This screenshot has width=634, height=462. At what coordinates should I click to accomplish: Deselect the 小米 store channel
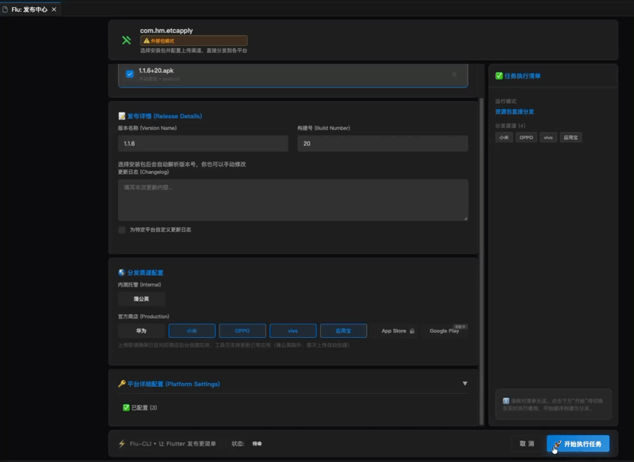tap(192, 331)
